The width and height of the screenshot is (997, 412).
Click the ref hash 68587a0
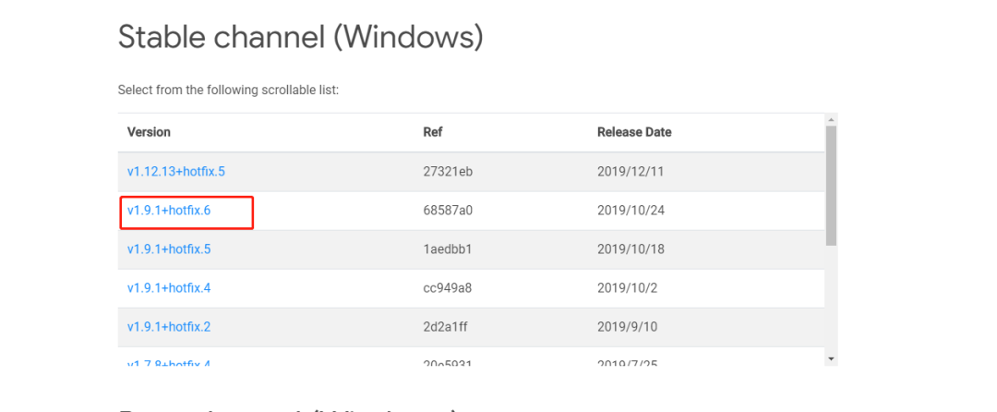(x=448, y=211)
